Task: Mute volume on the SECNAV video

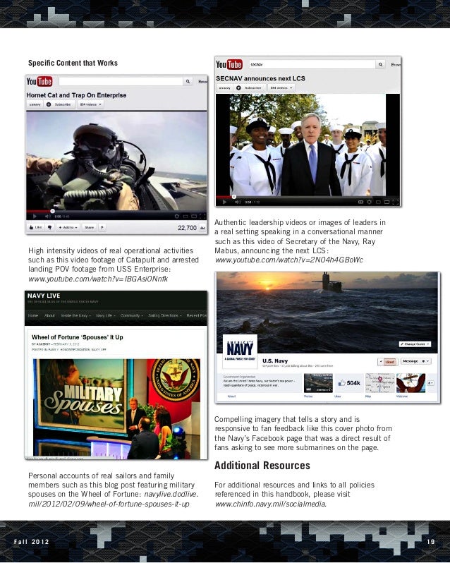Action: point(237,202)
